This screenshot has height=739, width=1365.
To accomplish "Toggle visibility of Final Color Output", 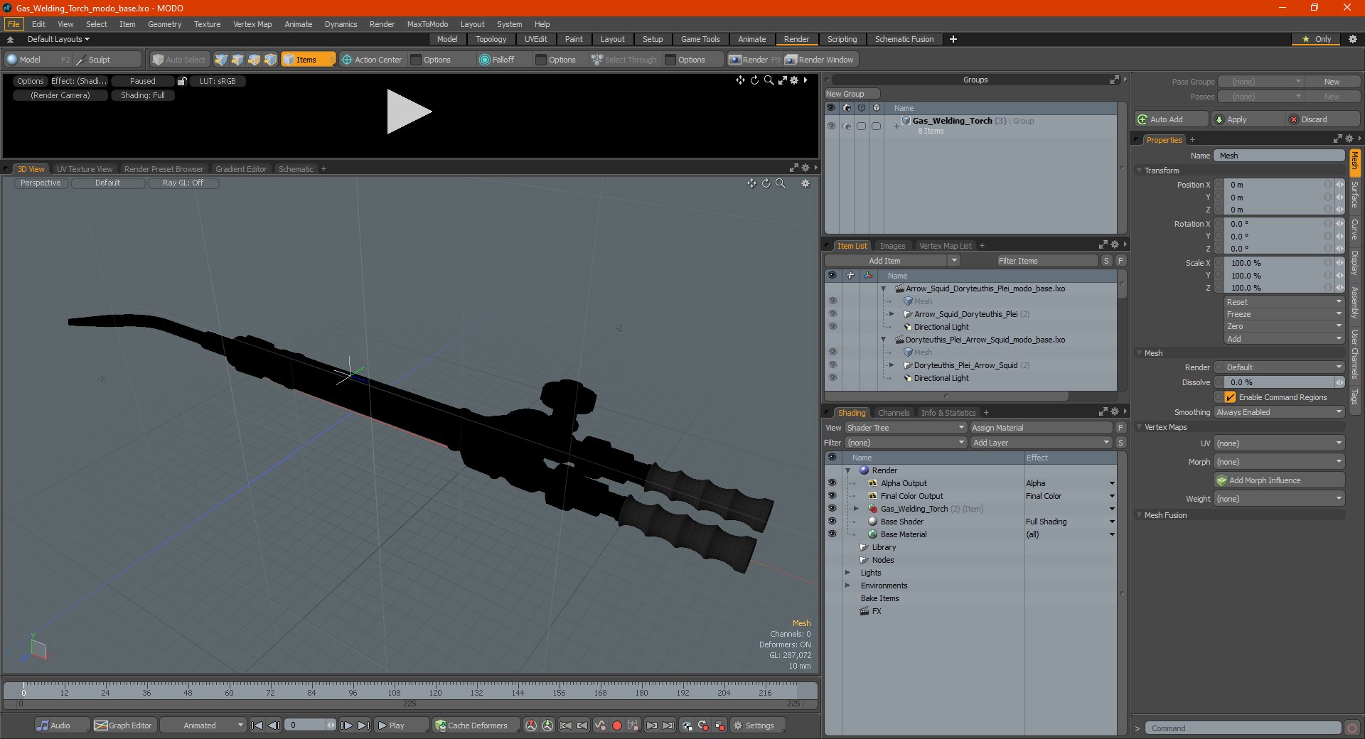I will click(832, 496).
